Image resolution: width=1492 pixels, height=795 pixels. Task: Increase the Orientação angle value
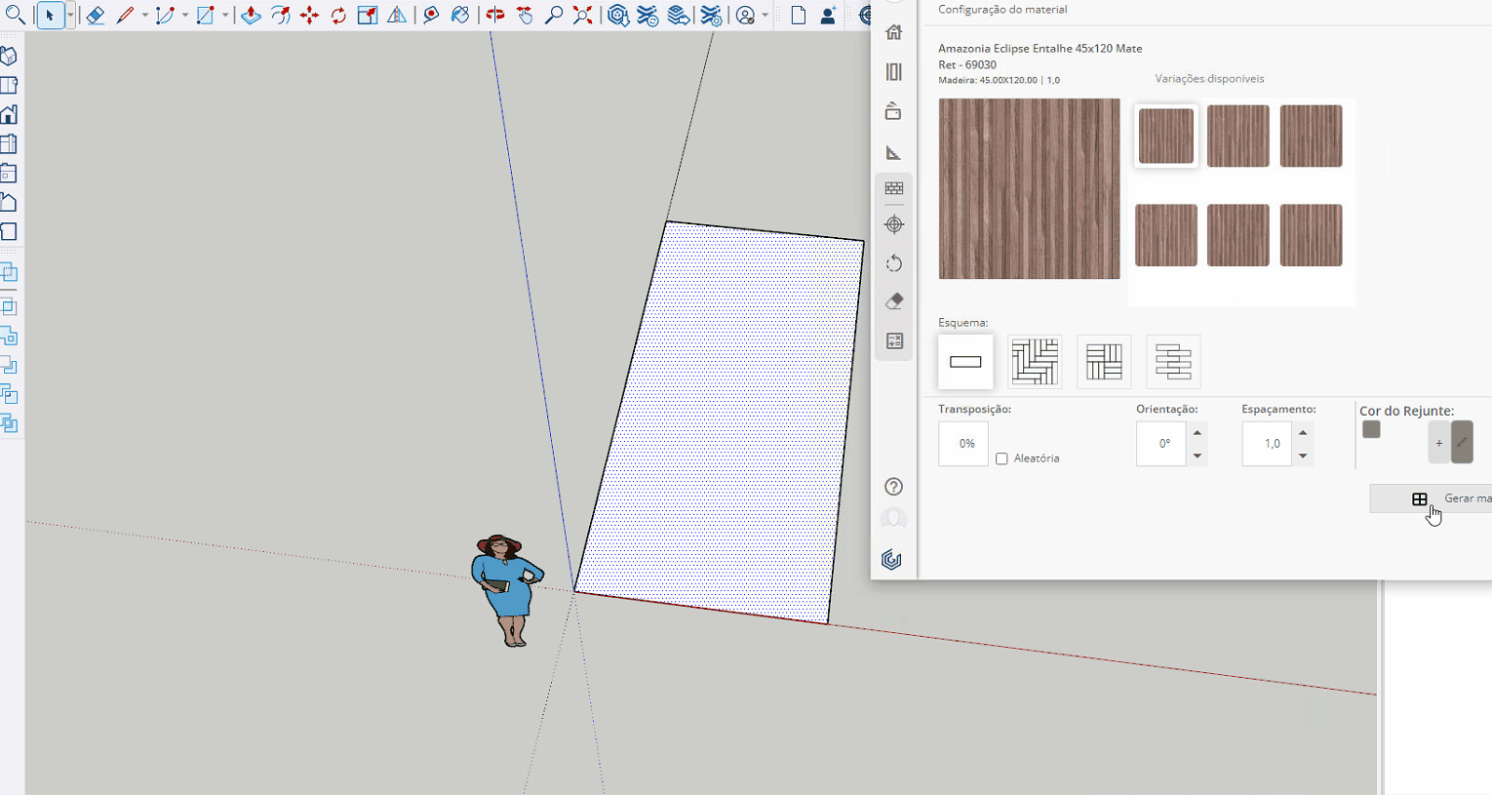click(1198, 433)
